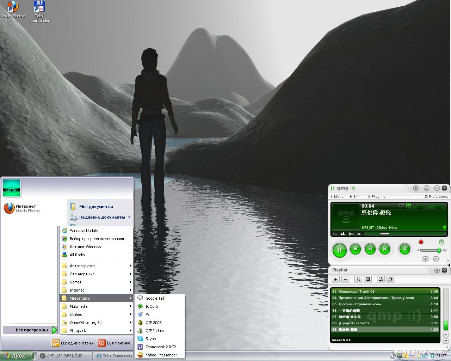The width and height of the screenshot is (451, 361).
Task: Open the qmp Skin dropdown menu
Action: [355, 197]
